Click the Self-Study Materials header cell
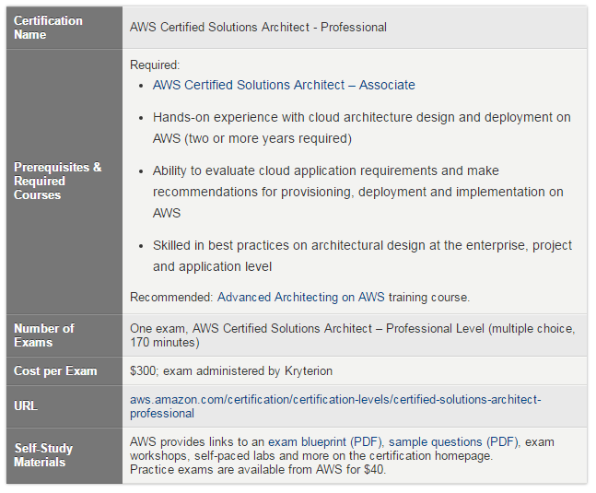 point(64,456)
